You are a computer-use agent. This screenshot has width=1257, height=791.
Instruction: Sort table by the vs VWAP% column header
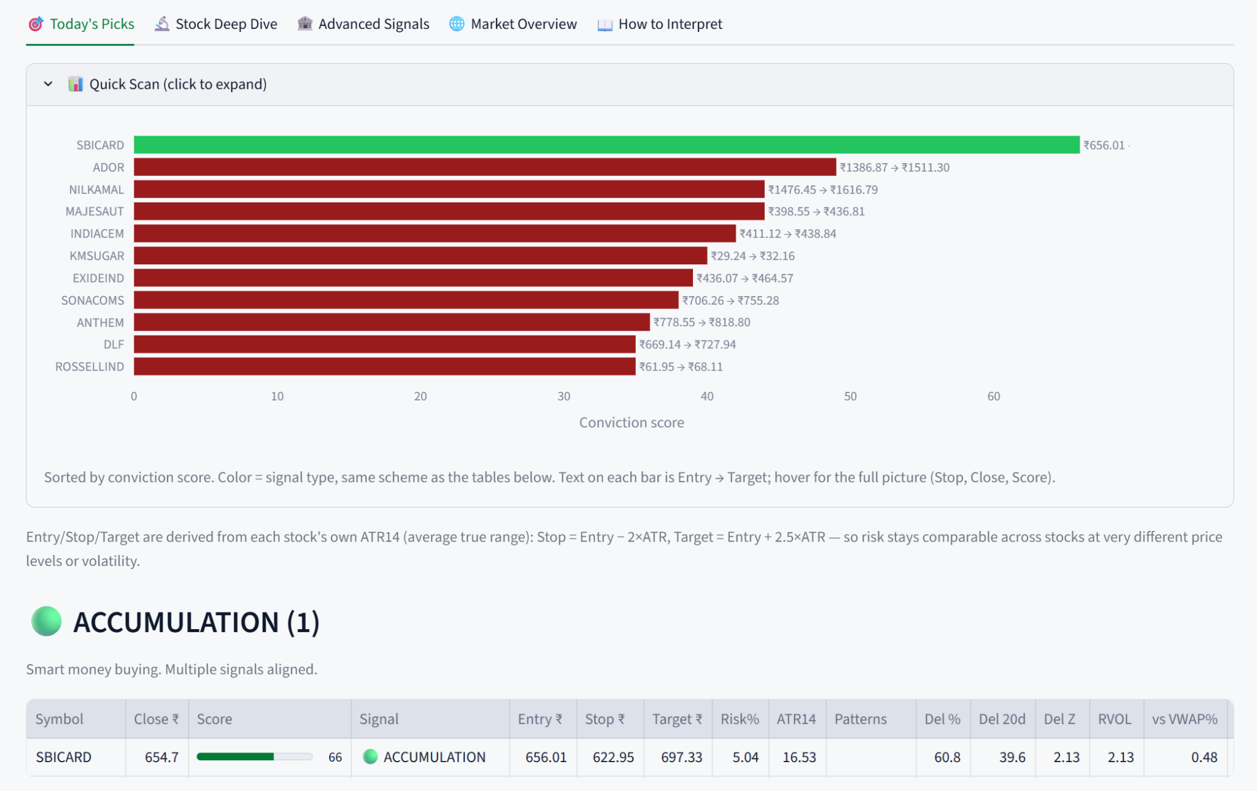coord(1185,719)
